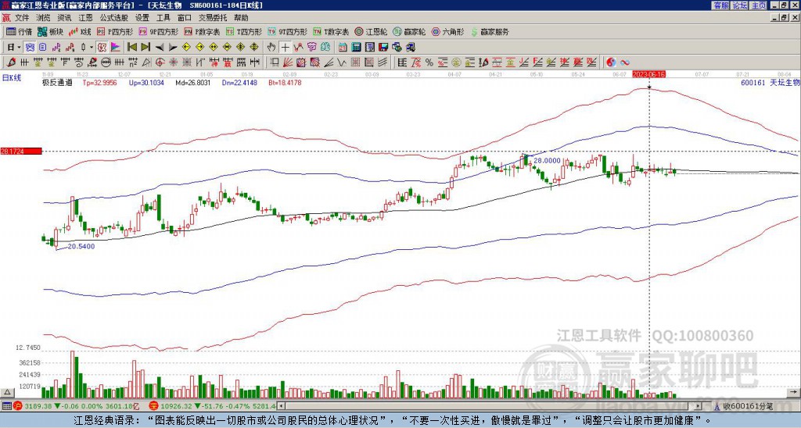Select the red pencil draw tool
801x428 pixels.
coord(11,62)
